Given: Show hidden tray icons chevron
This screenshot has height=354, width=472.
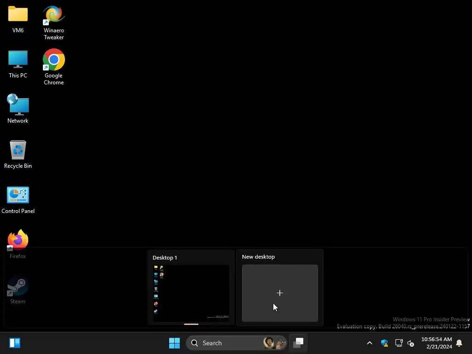Looking at the screenshot, I should point(369,343).
